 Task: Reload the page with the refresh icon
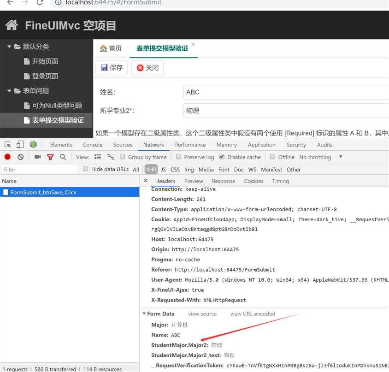point(40,2)
